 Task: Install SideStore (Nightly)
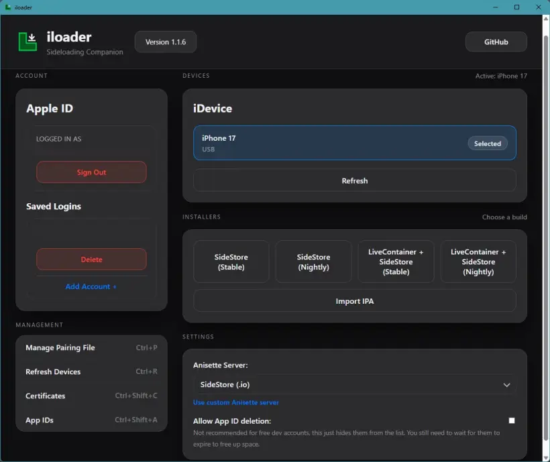pyautogui.click(x=314, y=262)
